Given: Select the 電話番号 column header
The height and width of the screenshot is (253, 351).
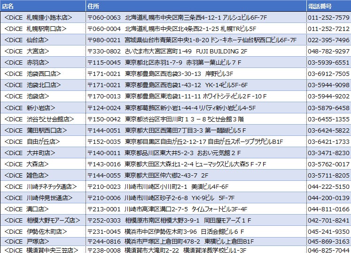Looking at the screenshot, I should pos(328,6).
